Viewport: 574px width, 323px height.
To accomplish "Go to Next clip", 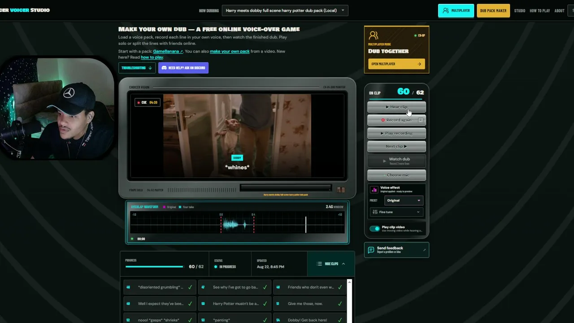I will (396, 146).
